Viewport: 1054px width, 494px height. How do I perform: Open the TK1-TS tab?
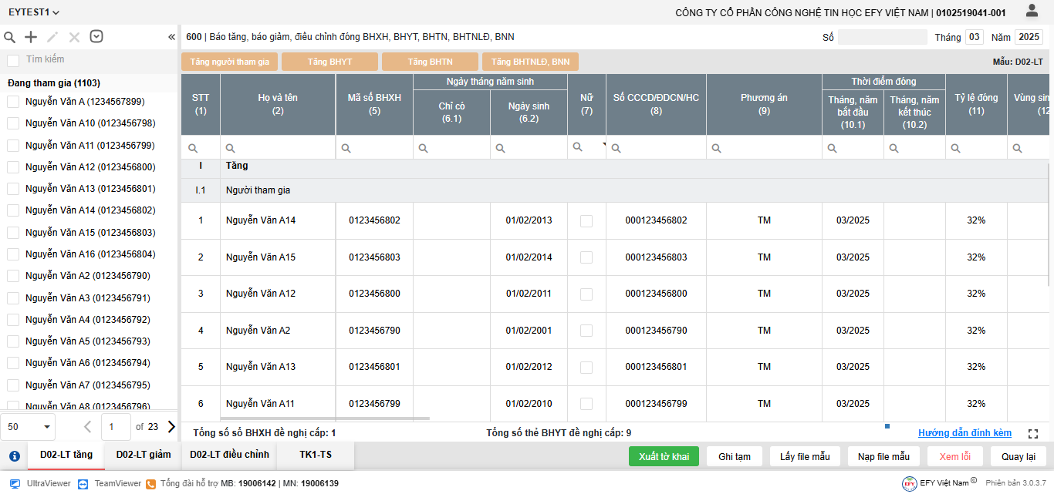[x=316, y=455]
